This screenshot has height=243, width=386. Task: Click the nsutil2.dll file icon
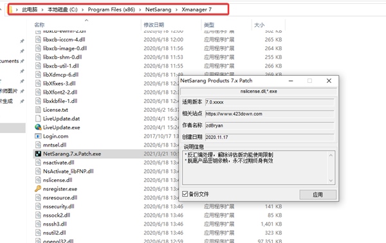(38, 233)
